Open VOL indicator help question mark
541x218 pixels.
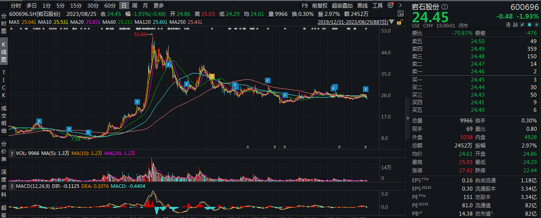[x=12, y=153]
